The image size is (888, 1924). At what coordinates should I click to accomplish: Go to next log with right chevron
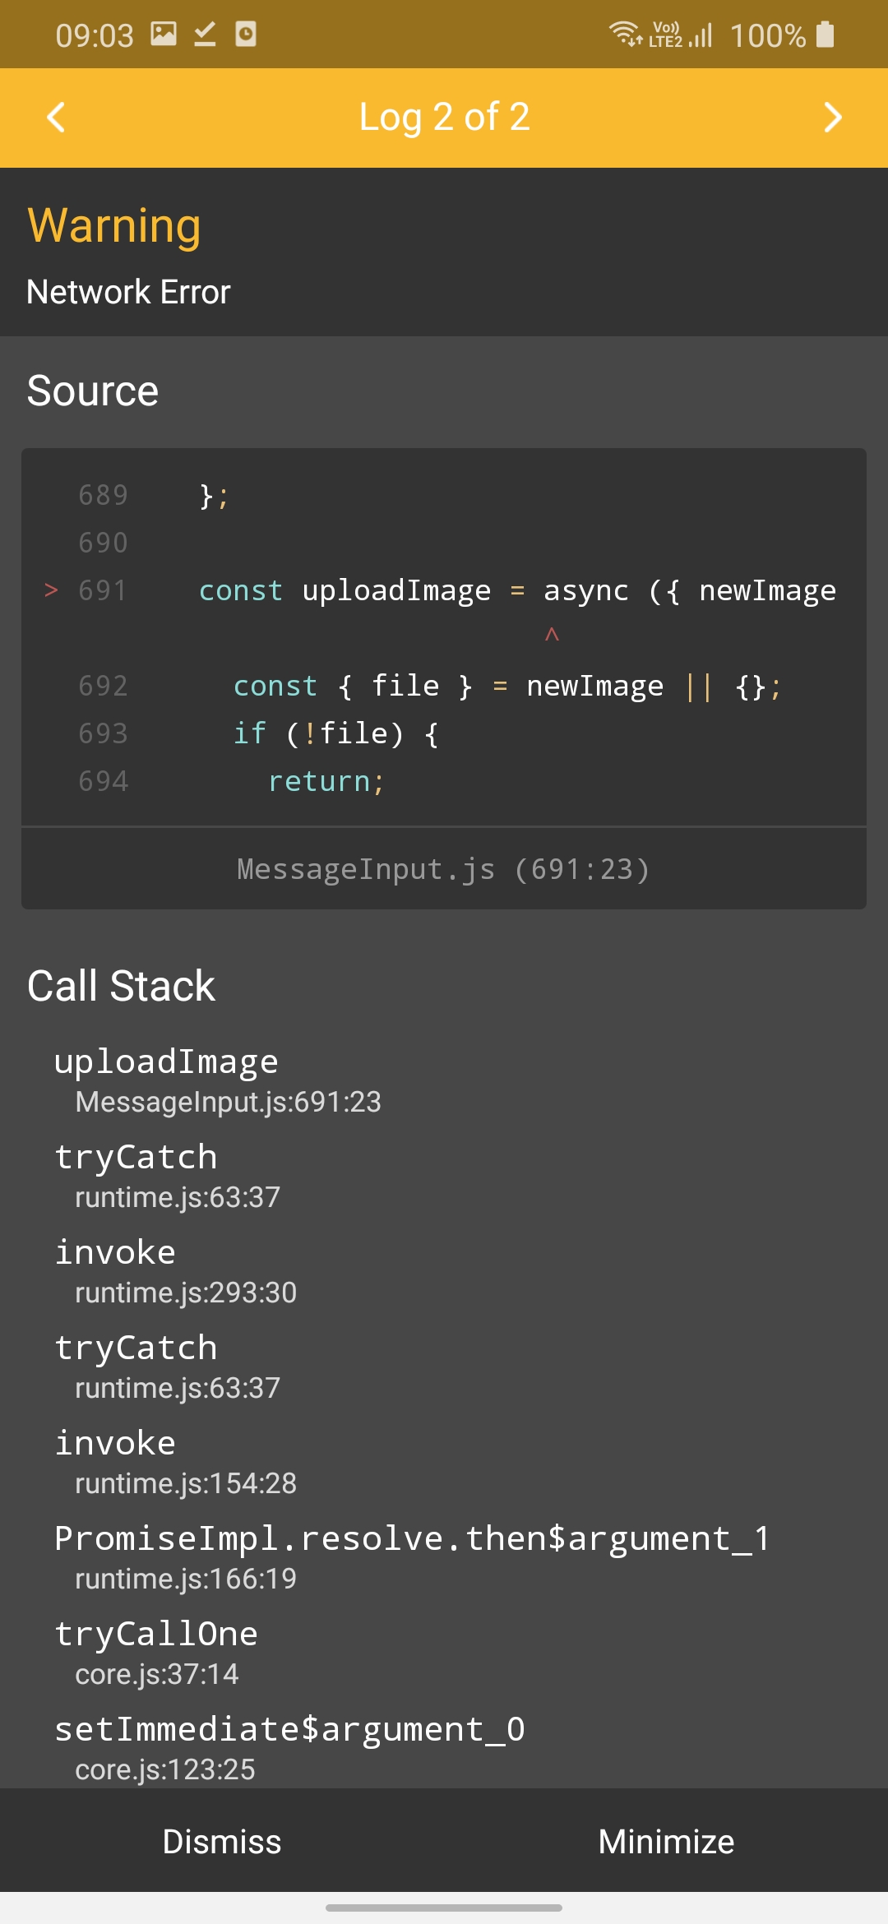pos(832,118)
